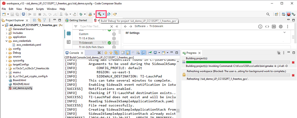
Task: Open the board view icon in SysConfig
Action: pos(274,27)
